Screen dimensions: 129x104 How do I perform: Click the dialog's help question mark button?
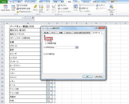[x=97, y=28]
